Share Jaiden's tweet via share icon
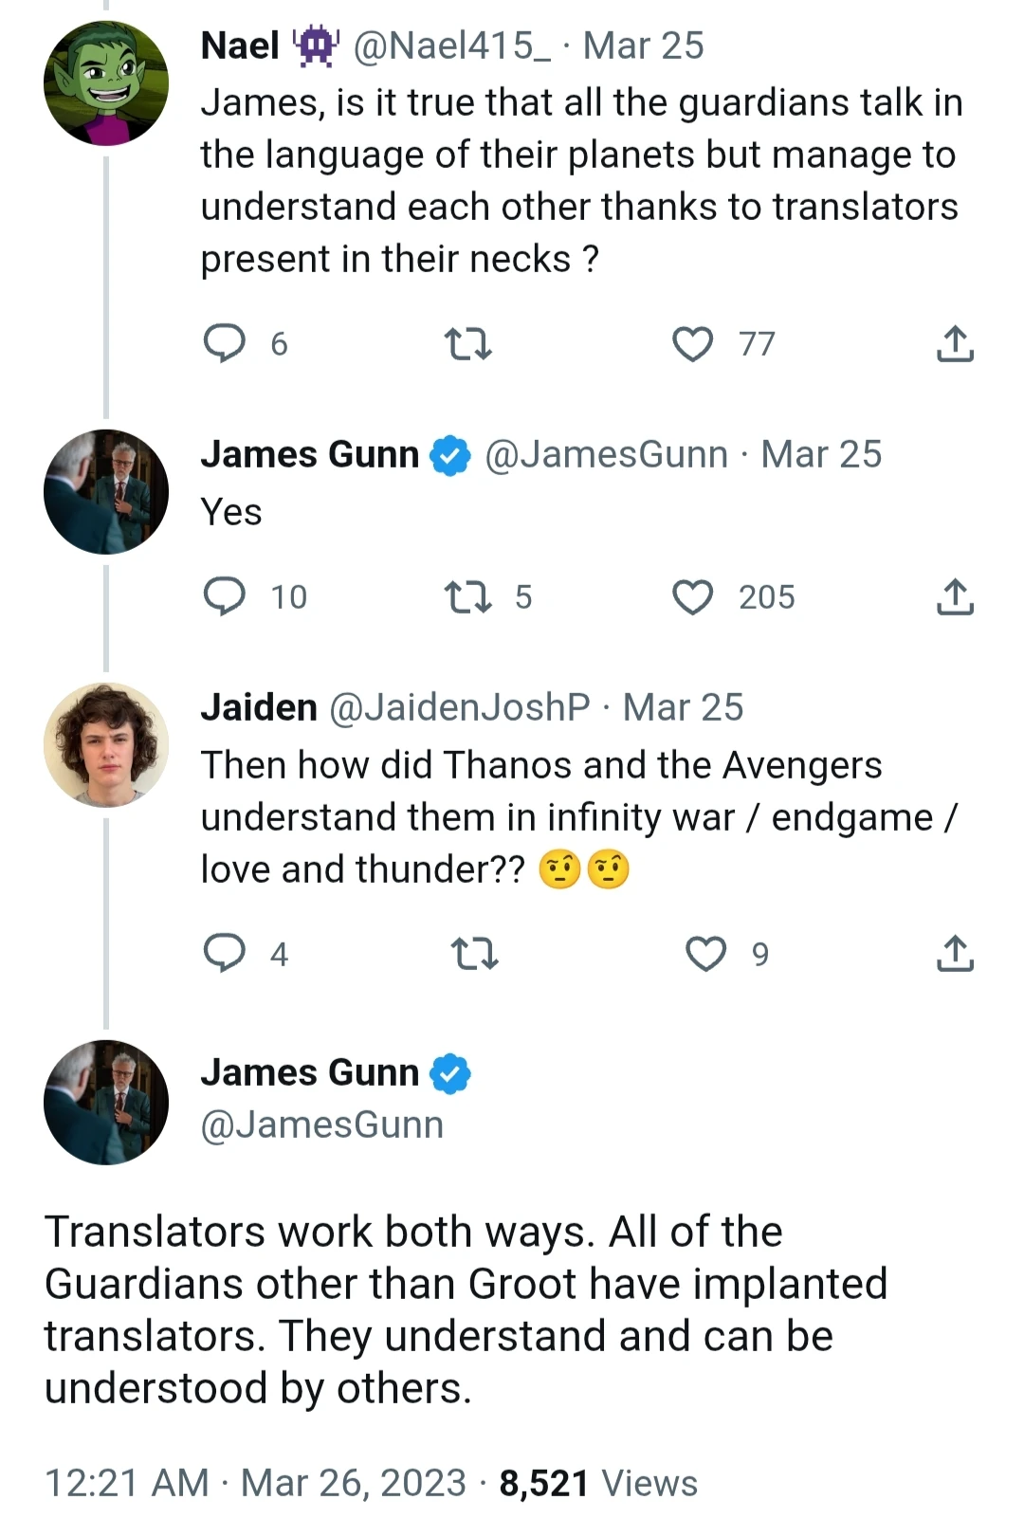Viewport: 1024px width, 1518px height. [x=955, y=953]
